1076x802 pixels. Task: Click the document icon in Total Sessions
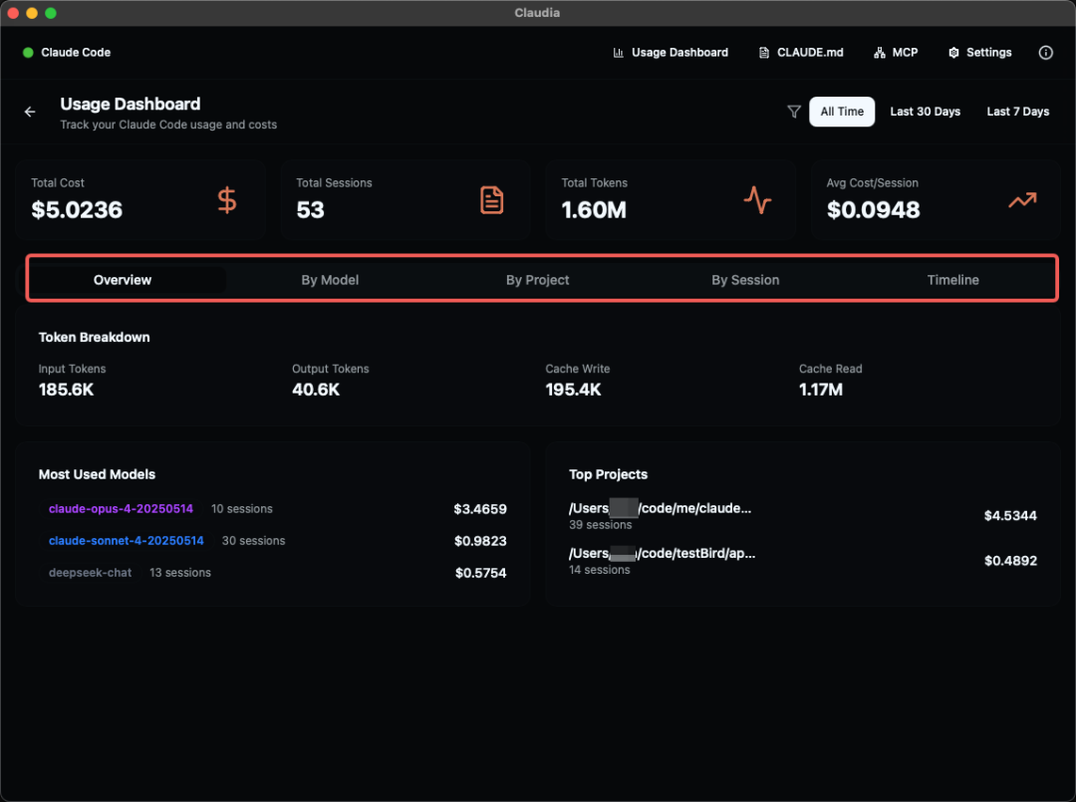coord(491,200)
